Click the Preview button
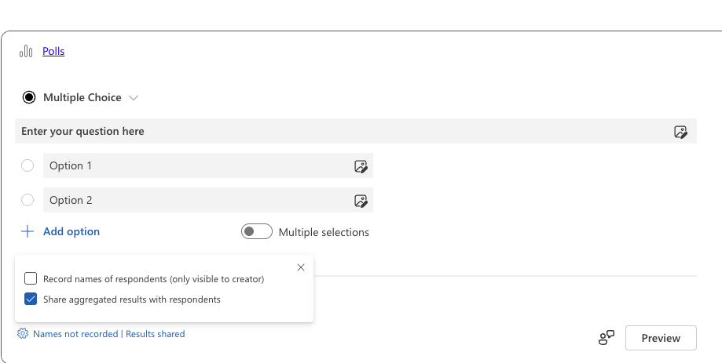Image resolution: width=722 pixels, height=363 pixels. tap(661, 338)
